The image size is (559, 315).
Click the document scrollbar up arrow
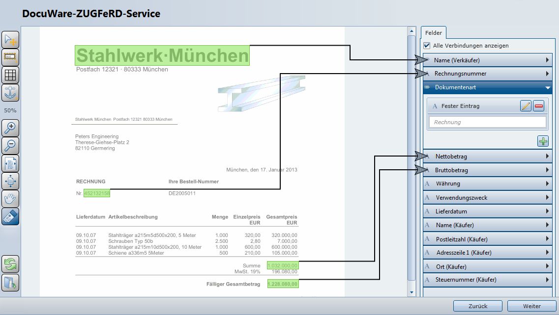412,31
